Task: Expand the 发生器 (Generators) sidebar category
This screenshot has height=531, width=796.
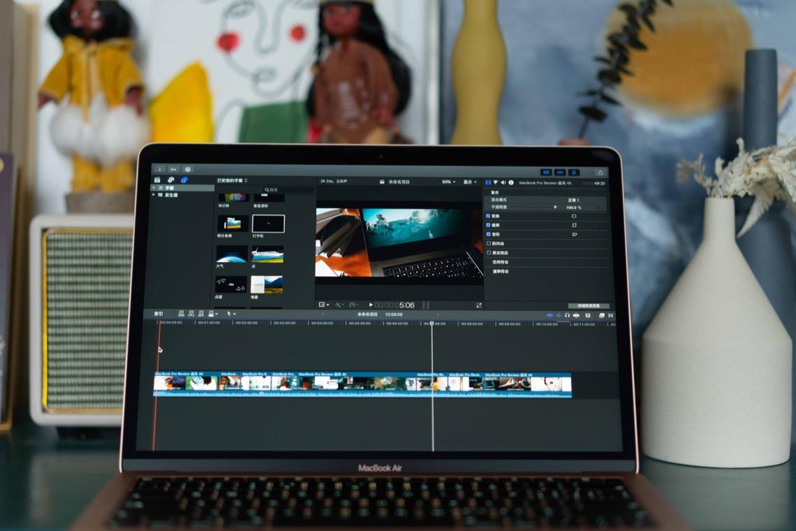Action: point(154,195)
